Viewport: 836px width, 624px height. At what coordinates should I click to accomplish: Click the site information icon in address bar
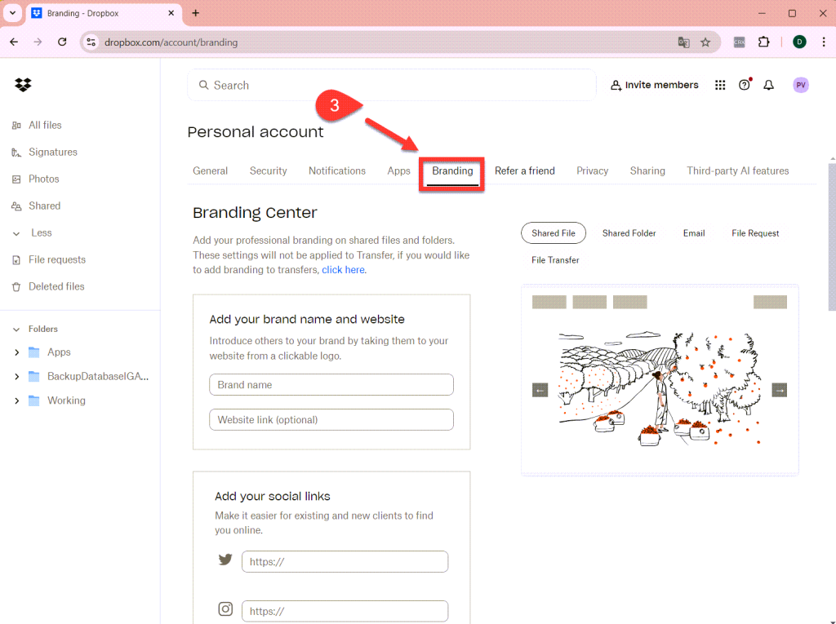[x=91, y=42]
